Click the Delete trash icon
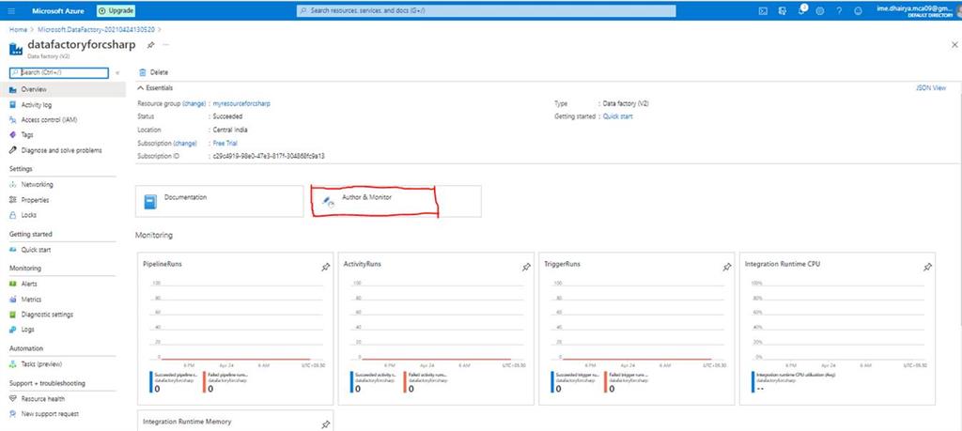The height and width of the screenshot is (431, 962). point(143,72)
